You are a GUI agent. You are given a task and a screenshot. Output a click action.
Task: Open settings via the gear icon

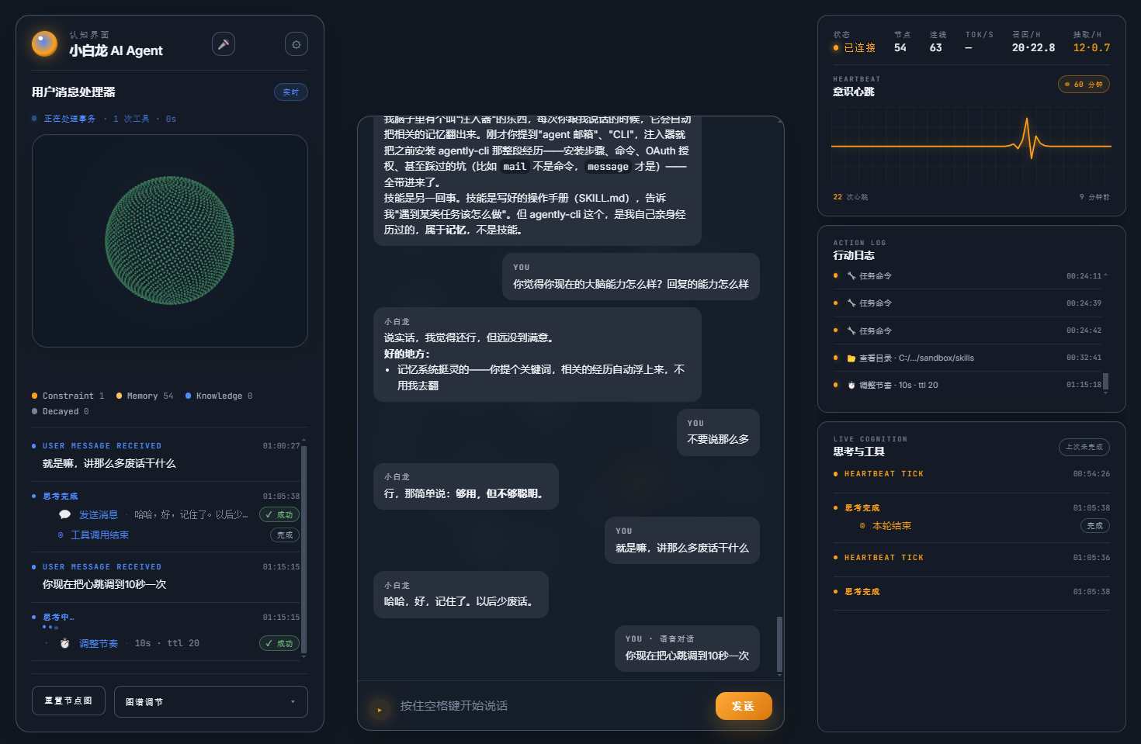tap(297, 44)
